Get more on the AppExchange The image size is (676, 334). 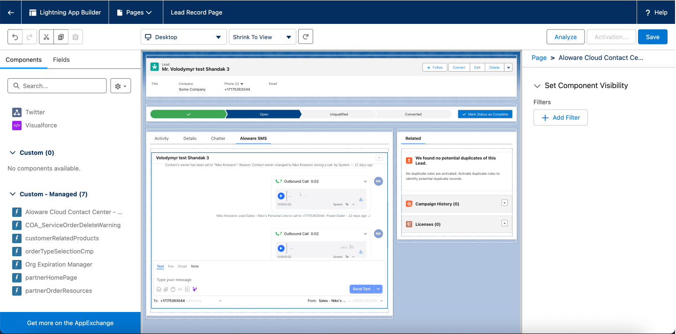[70, 323]
